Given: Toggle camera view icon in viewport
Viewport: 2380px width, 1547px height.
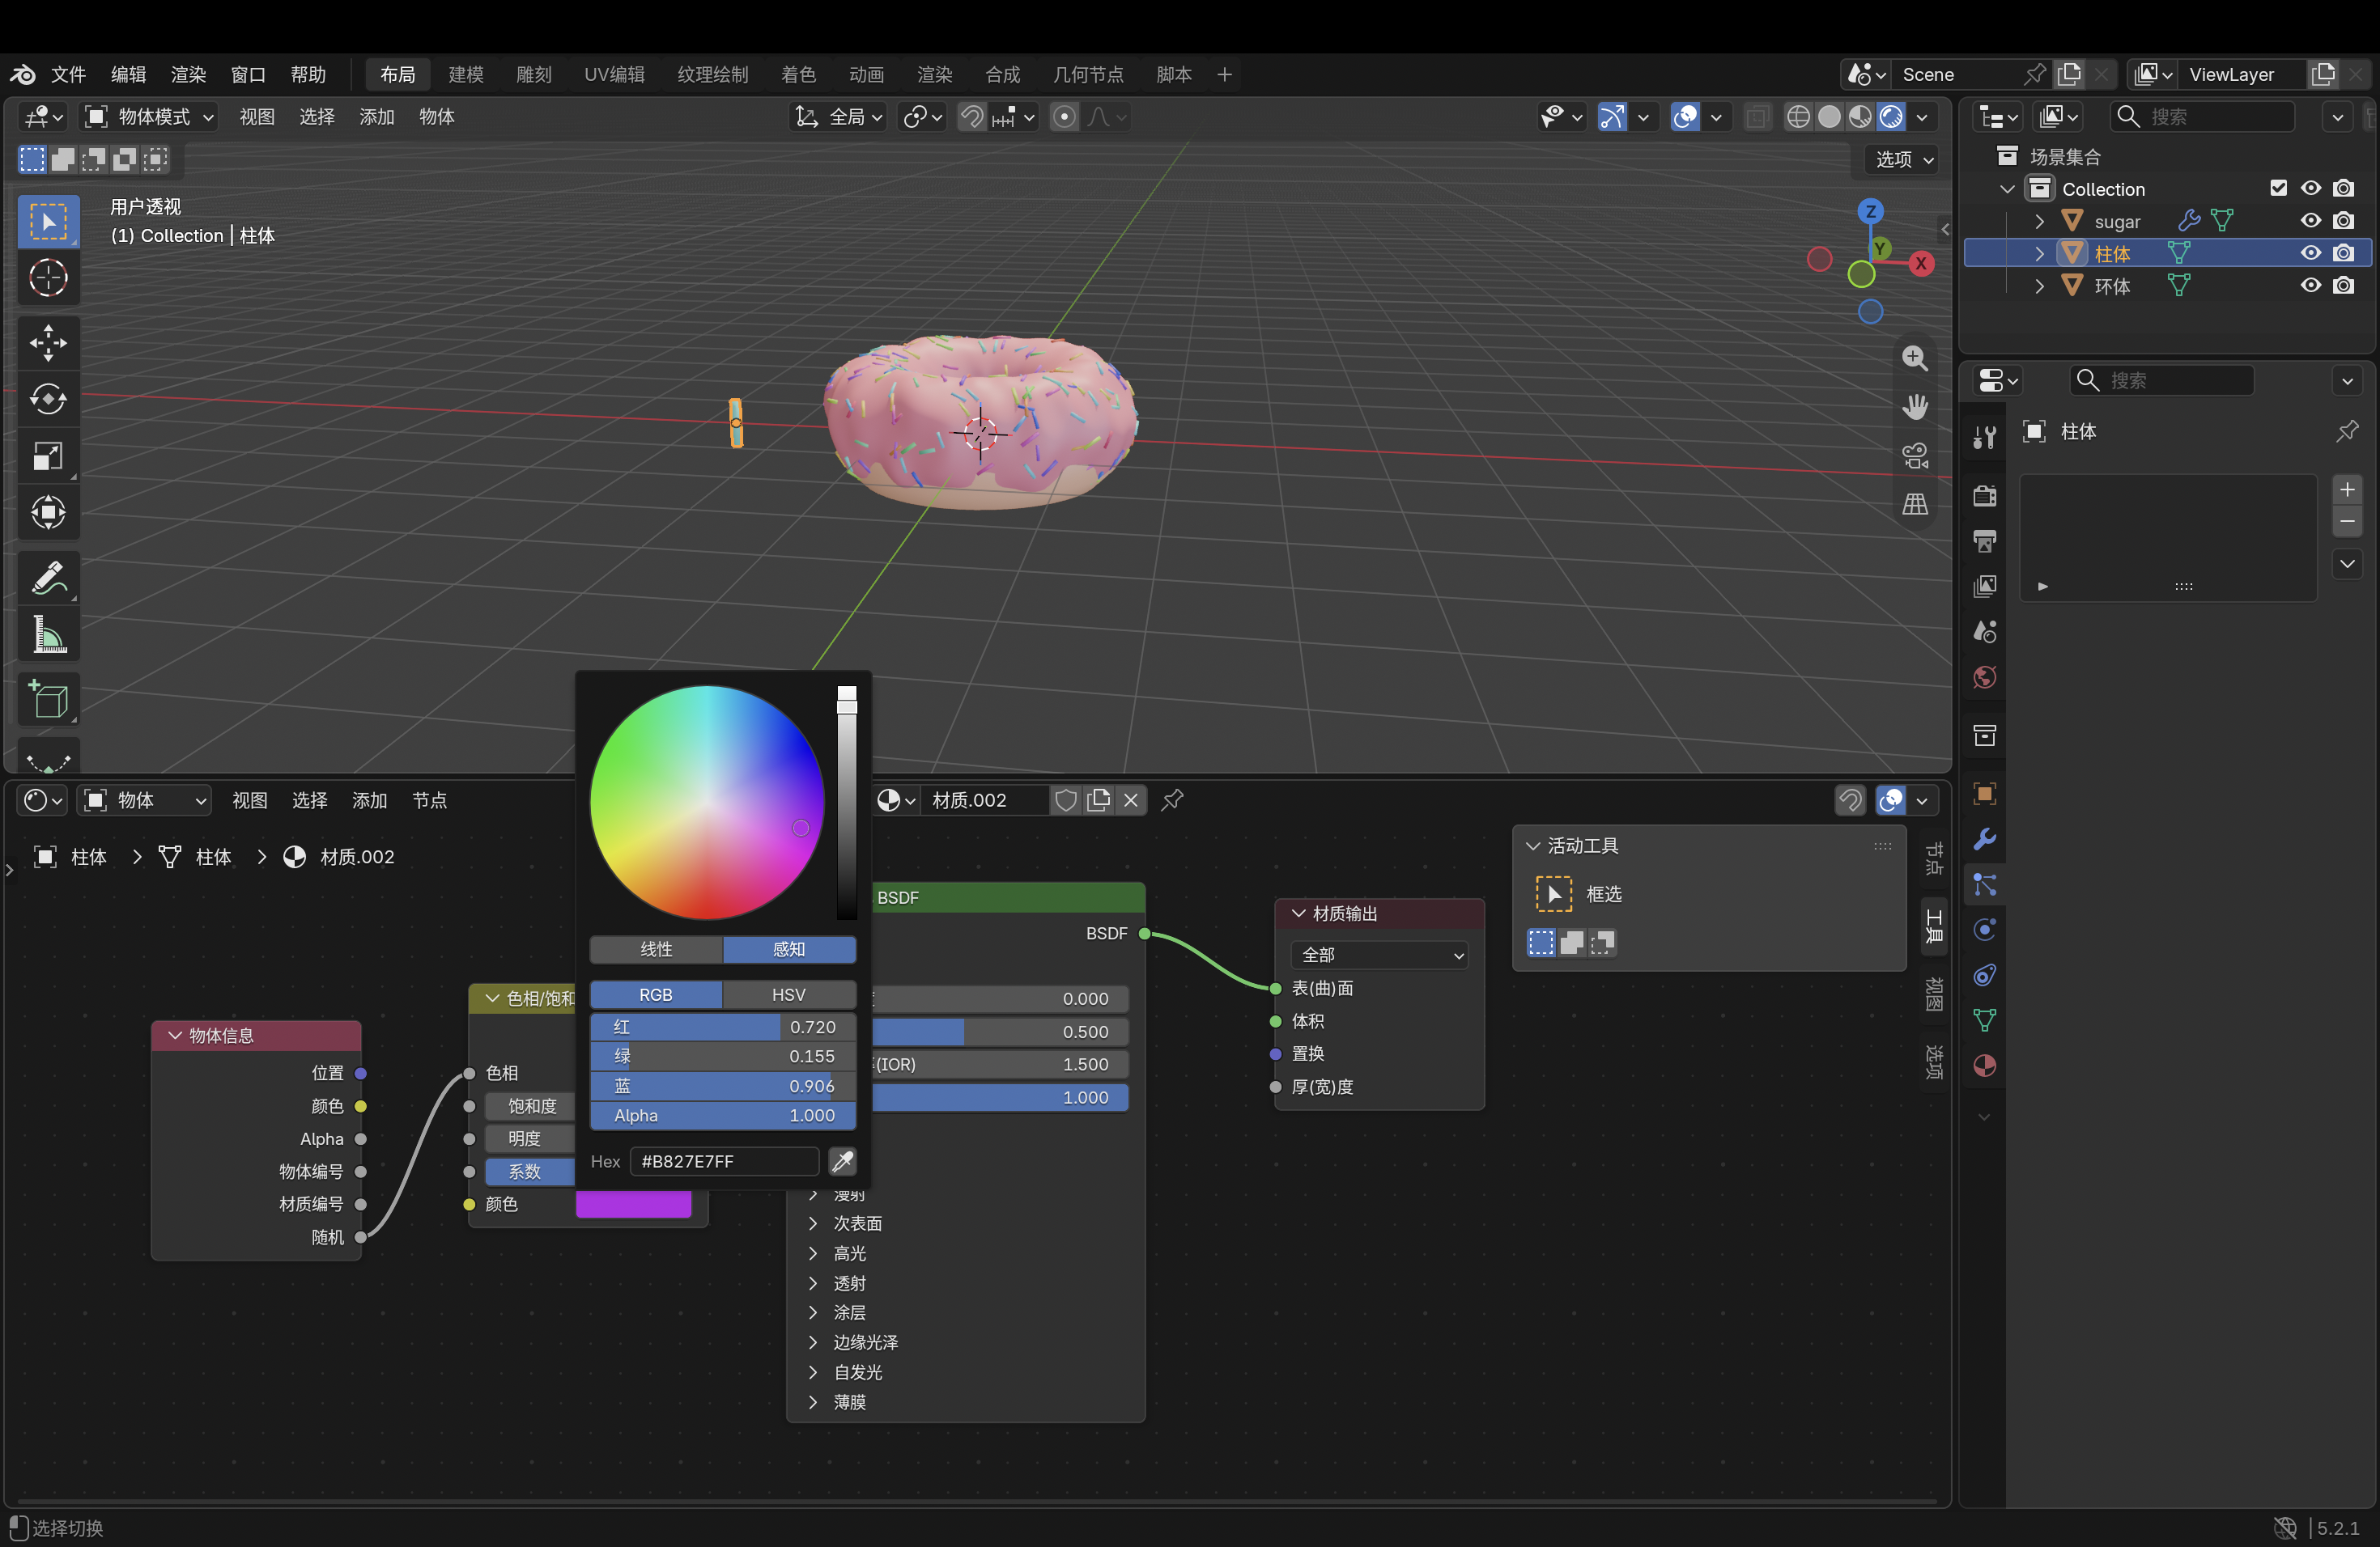Looking at the screenshot, I should [1915, 456].
